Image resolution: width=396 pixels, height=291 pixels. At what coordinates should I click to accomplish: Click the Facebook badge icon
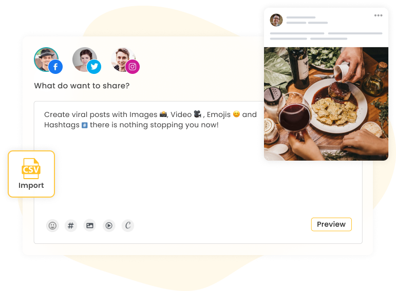(x=55, y=67)
